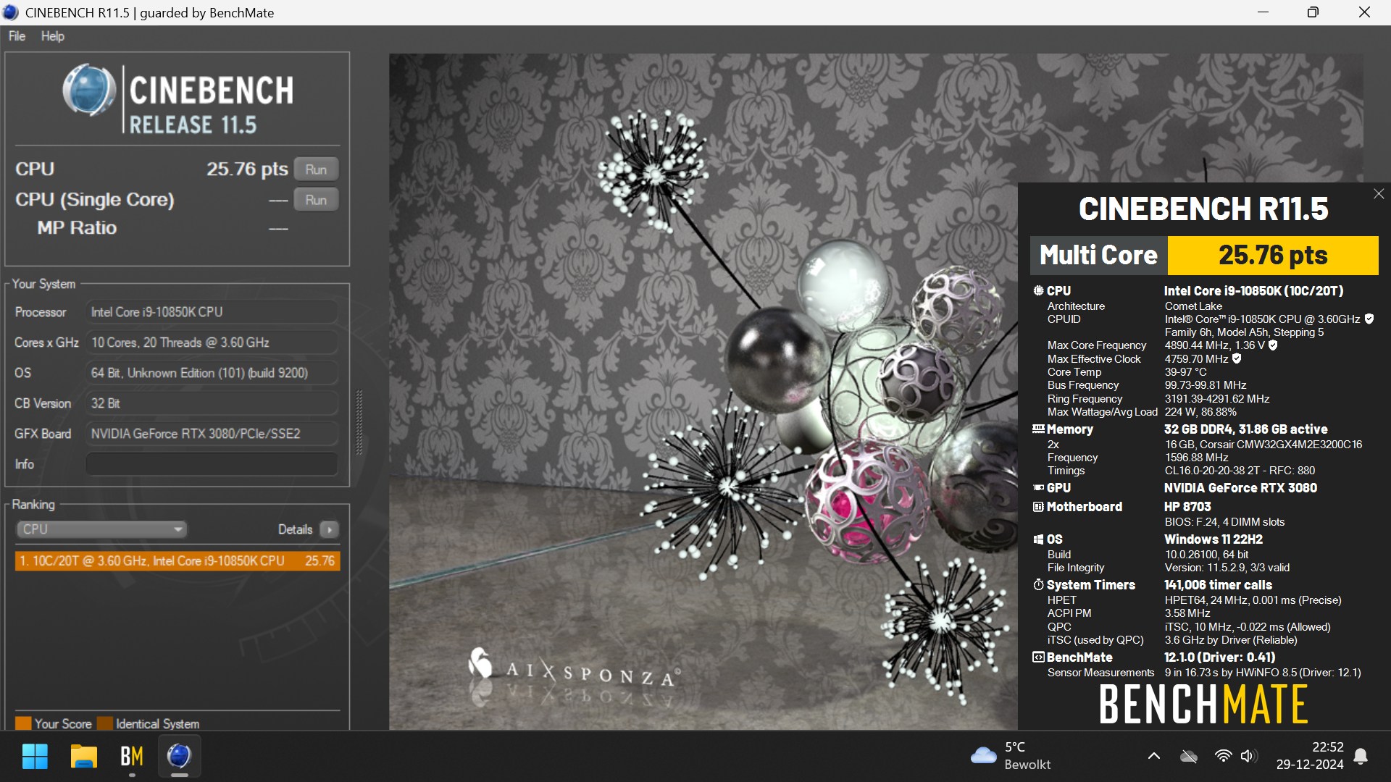The image size is (1391, 782).
Task: Open File Explorer from the taskbar
Action: pyautogui.click(x=83, y=757)
